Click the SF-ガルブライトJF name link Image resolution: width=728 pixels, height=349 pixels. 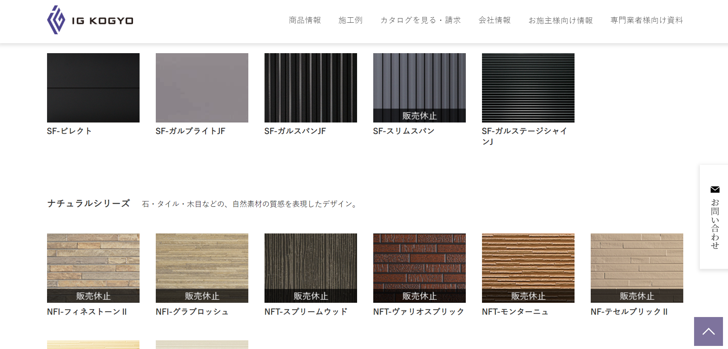[x=190, y=131]
